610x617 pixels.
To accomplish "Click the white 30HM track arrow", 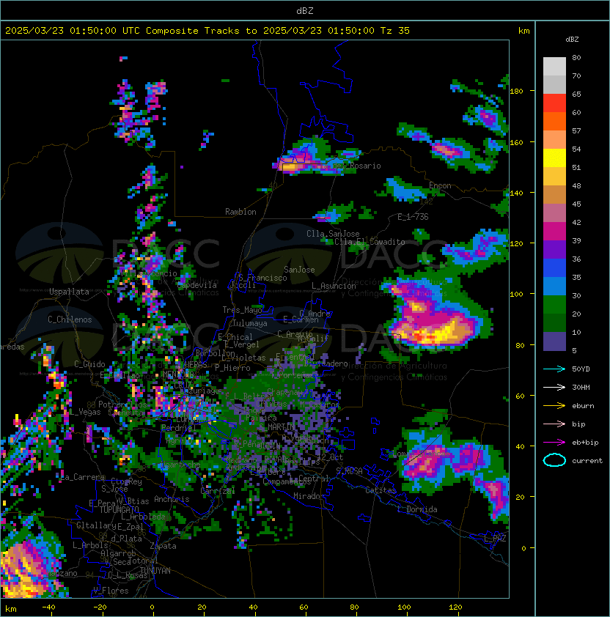I will point(554,387).
